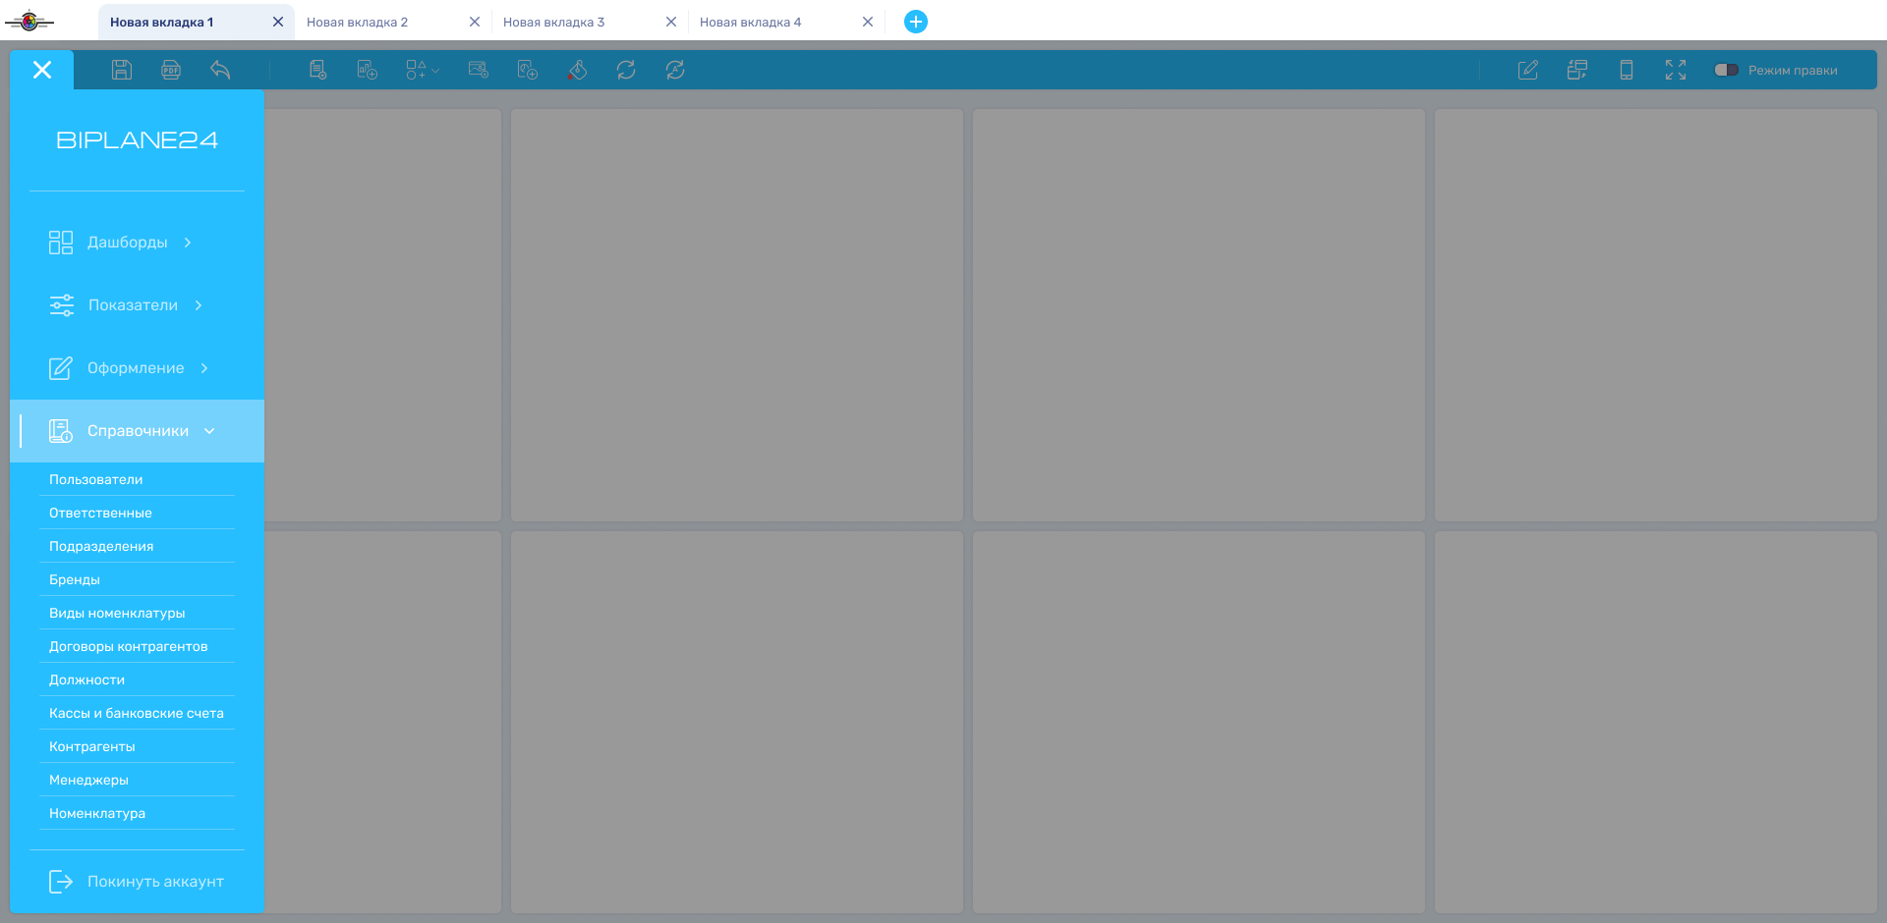Open the Показатели menu section

pyautogui.click(x=137, y=305)
